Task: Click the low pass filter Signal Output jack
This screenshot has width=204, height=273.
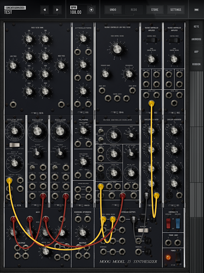Action: [133, 90]
